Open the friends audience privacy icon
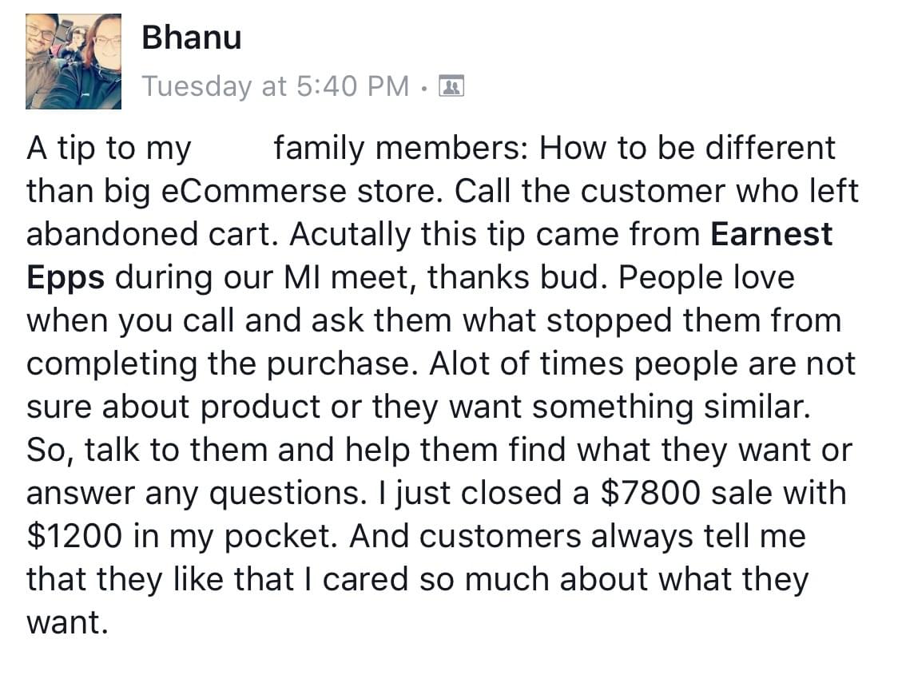Image resolution: width=898 pixels, height=687 pixels. click(452, 85)
